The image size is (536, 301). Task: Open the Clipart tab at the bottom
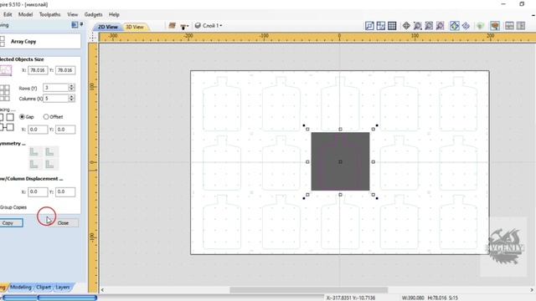pos(44,288)
